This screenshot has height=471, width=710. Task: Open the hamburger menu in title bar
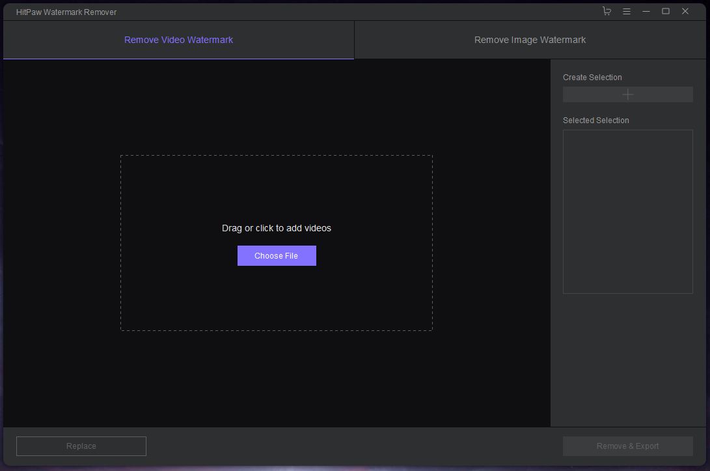626,11
